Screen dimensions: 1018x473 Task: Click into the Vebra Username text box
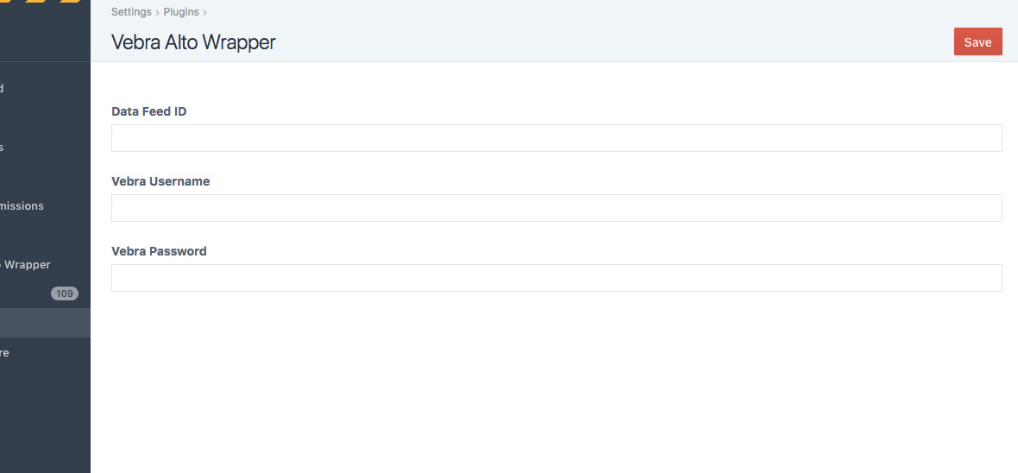click(556, 208)
